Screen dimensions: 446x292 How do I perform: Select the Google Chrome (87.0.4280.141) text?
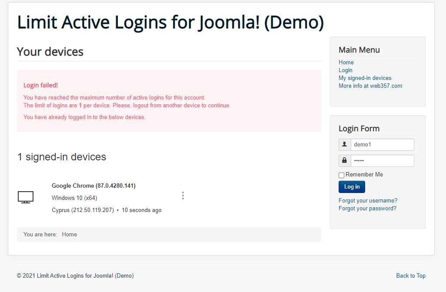coord(93,186)
